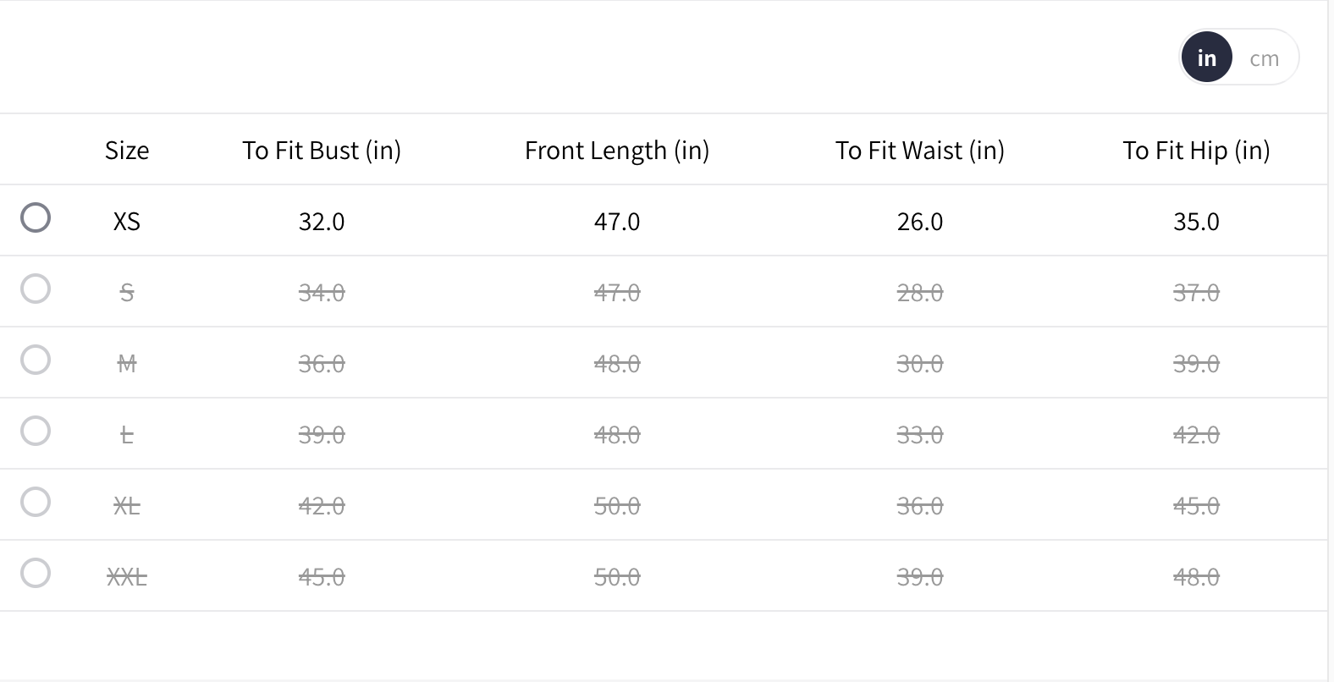The image size is (1334, 682).
Task: Select the XXL size radio button
Action: coord(36,573)
